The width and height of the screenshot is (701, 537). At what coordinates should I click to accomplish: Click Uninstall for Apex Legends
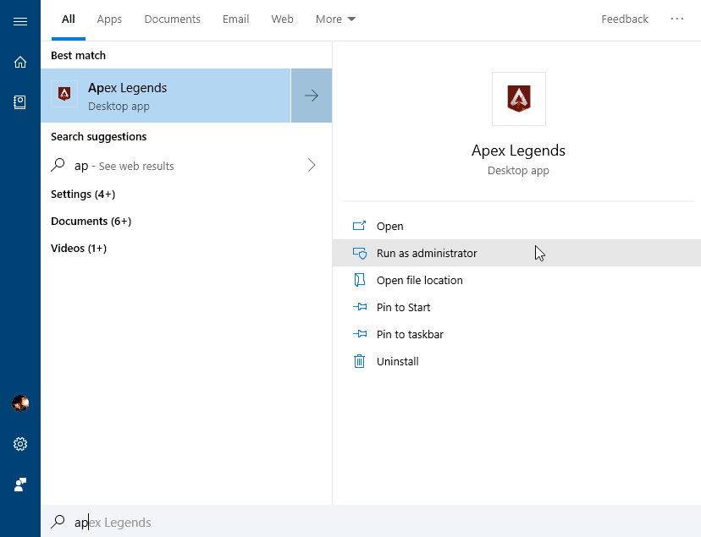click(397, 361)
